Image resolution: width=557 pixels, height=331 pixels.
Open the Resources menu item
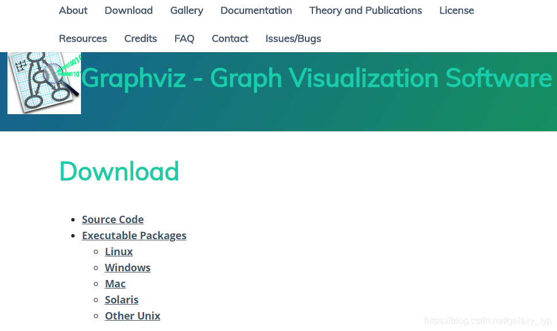click(x=83, y=38)
